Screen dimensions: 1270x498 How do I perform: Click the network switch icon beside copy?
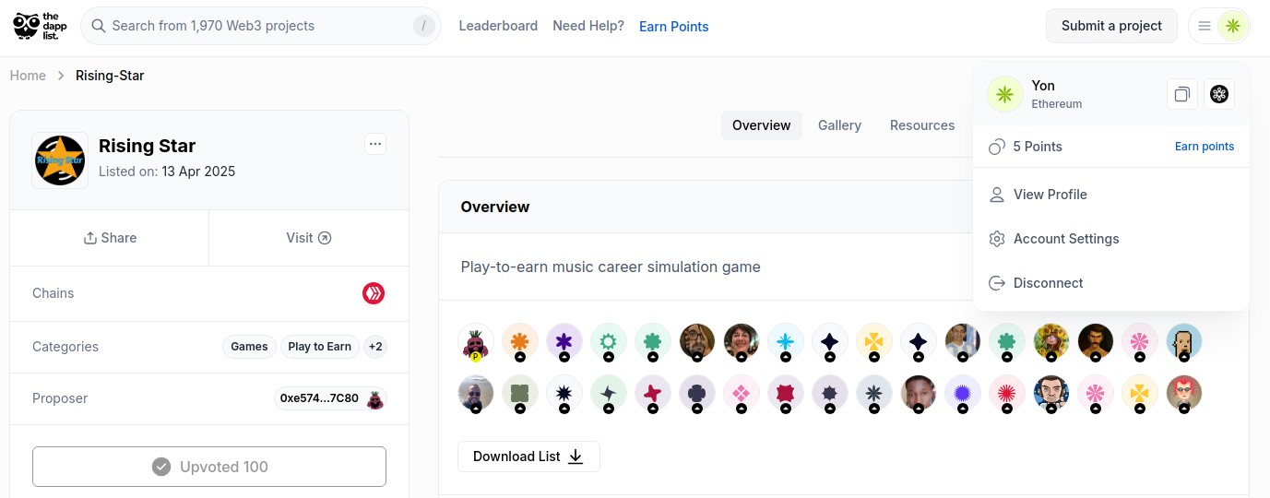(1219, 94)
